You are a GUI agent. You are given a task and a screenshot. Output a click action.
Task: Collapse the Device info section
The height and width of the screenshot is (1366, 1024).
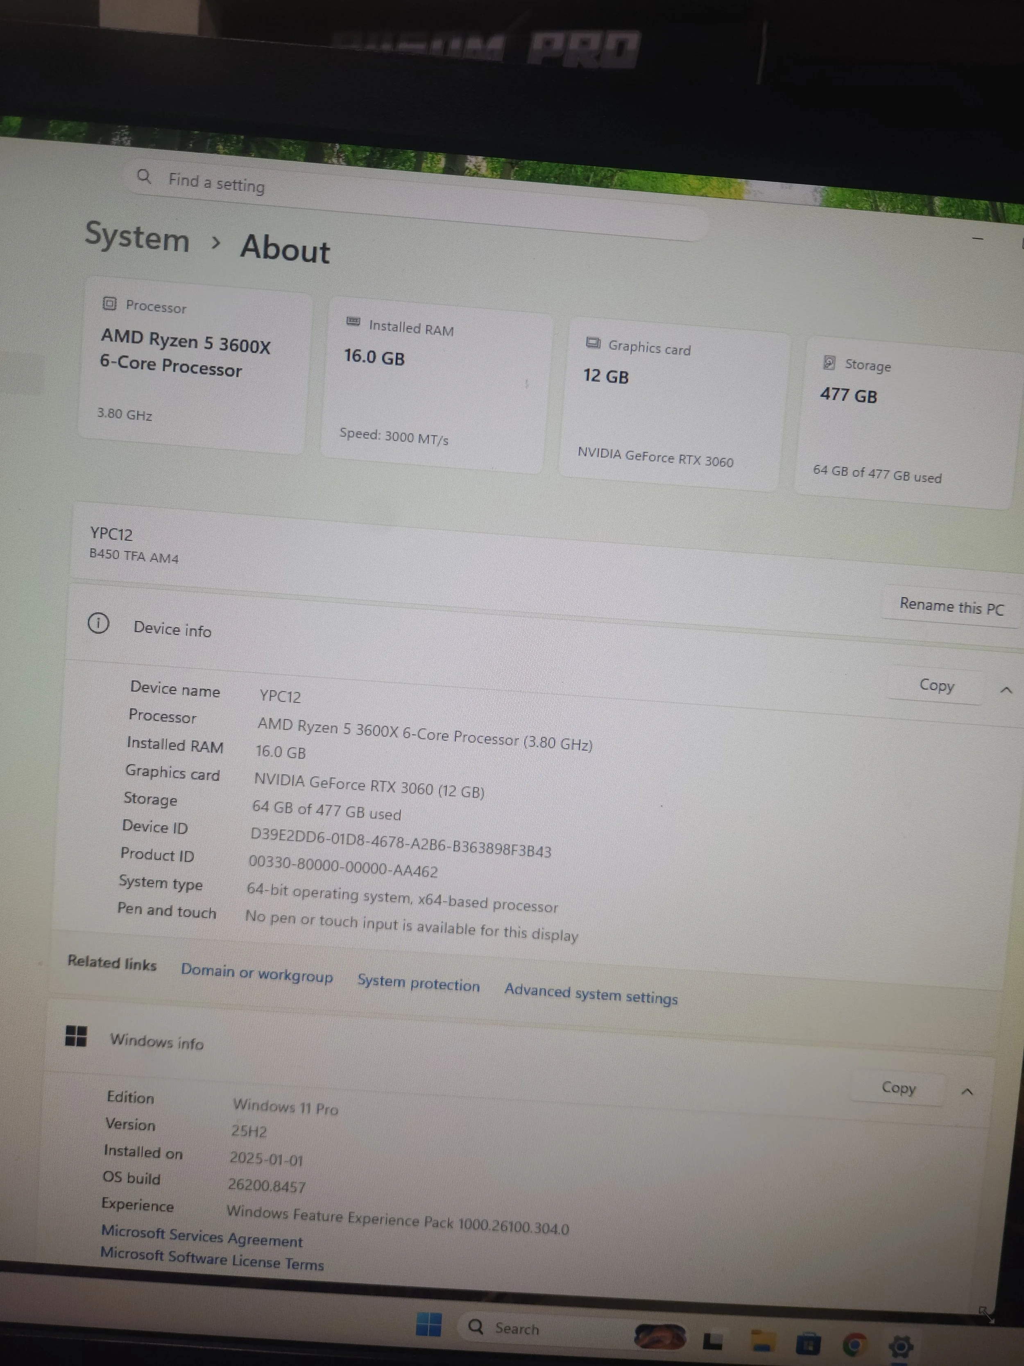pos(1006,690)
